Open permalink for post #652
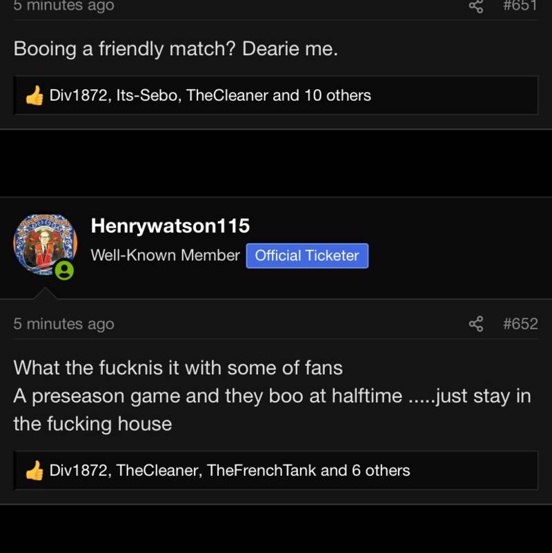 pos(520,324)
